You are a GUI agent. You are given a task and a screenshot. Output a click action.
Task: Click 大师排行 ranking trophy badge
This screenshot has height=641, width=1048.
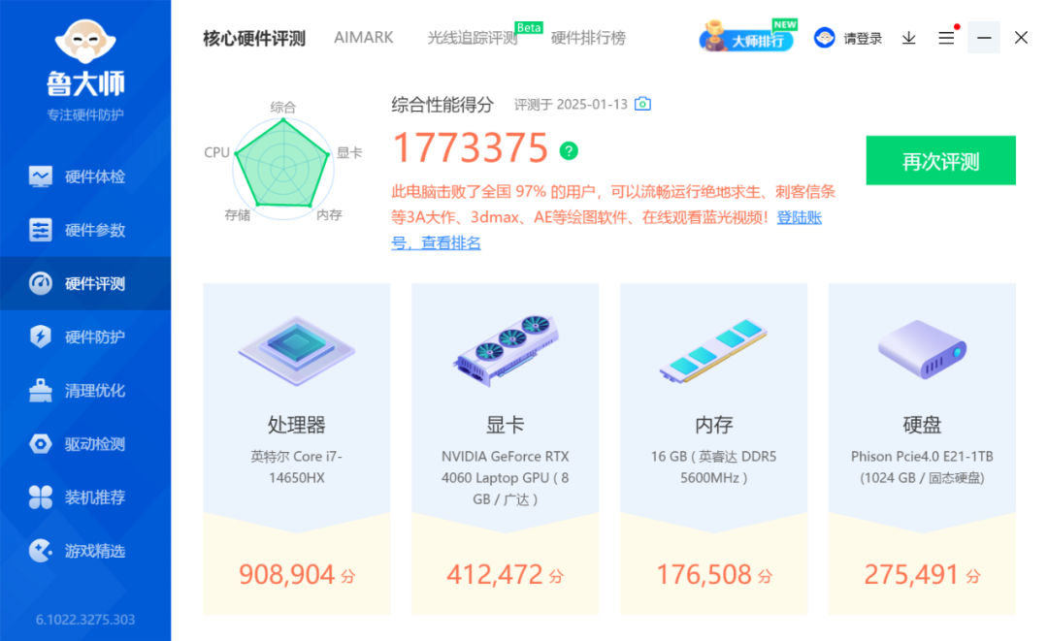click(748, 36)
